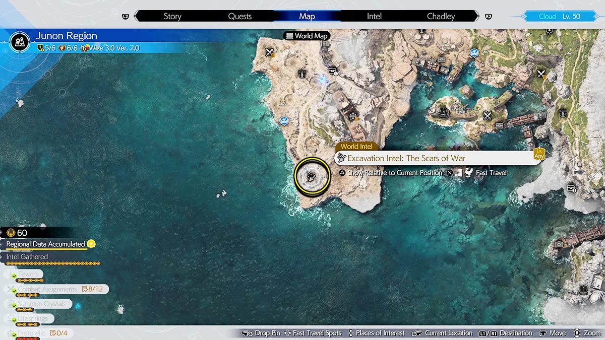605x340 pixels.
Task: Expand the World Map list button
Action: tap(306, 36)
